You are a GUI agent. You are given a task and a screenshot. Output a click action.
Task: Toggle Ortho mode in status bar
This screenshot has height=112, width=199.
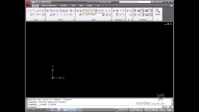pos(58,110)
